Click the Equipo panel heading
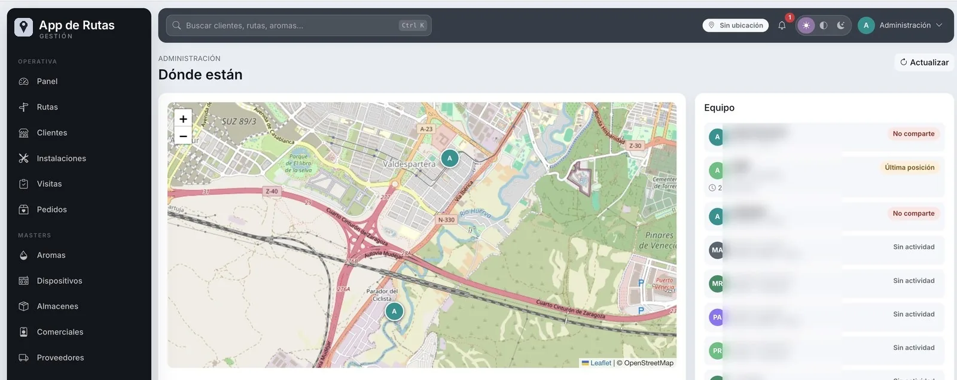Image resolution: width=957 pixels, height=380 pixels. pyautogui.click(x=719, y=108)
